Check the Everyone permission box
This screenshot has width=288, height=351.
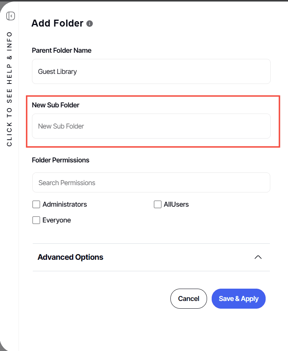(36, 220)
